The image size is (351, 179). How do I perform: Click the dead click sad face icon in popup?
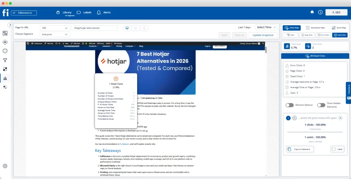[116, 79]
